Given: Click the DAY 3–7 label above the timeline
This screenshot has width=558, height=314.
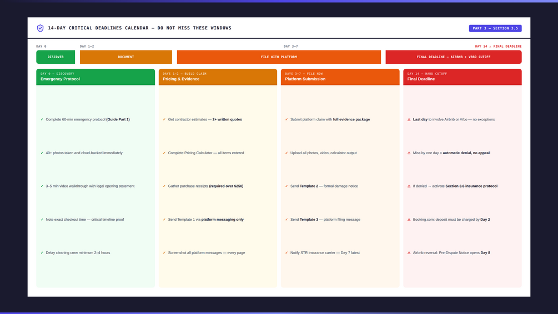Looking at the screenshot, I should pos(291,46).
